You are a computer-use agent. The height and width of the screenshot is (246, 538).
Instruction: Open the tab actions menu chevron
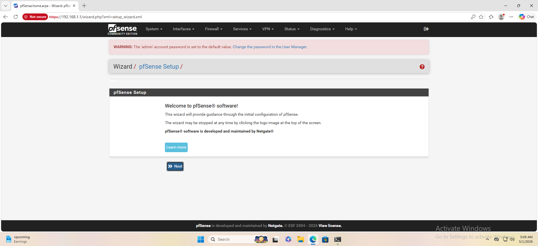(6, 6)
